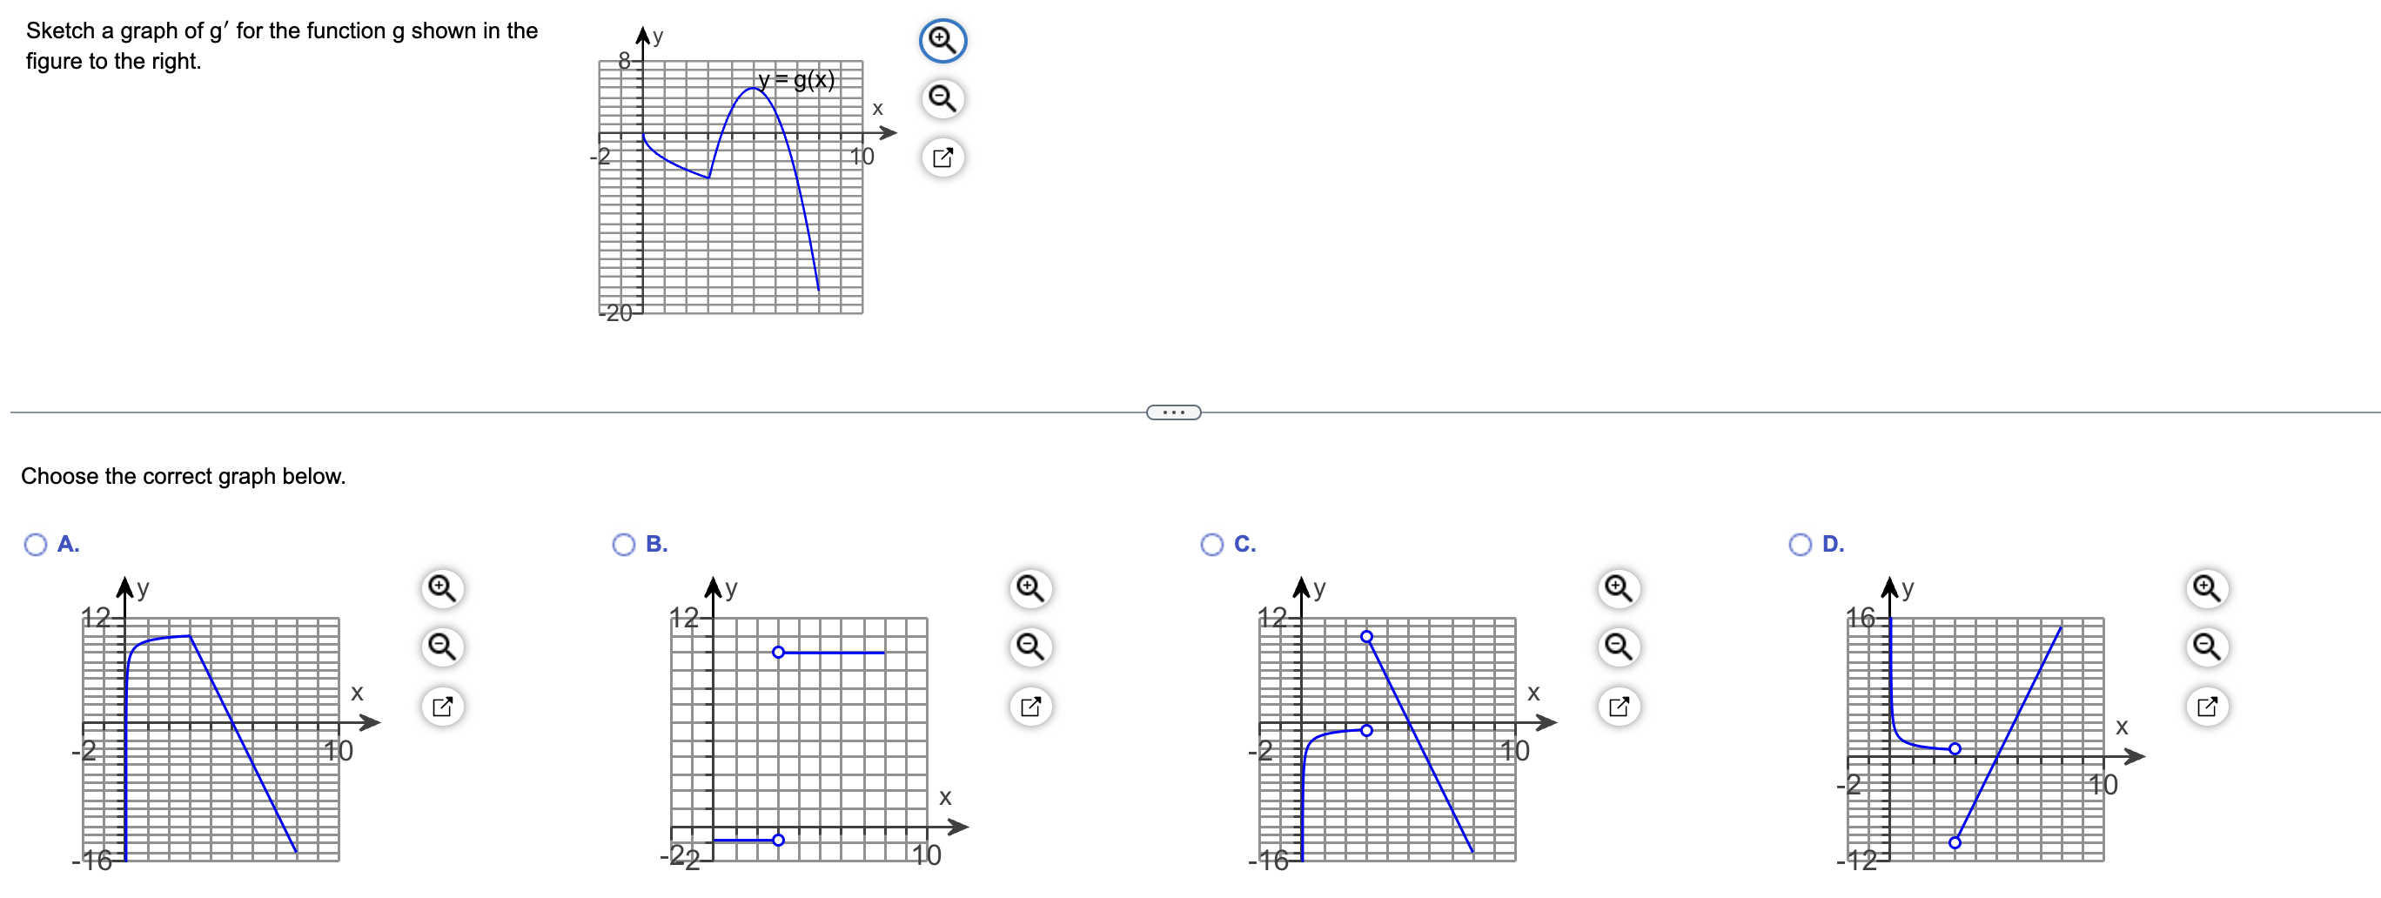The image size is (2381, 898).
Task: Select answer choice A radio button
Action: [35, 544]
